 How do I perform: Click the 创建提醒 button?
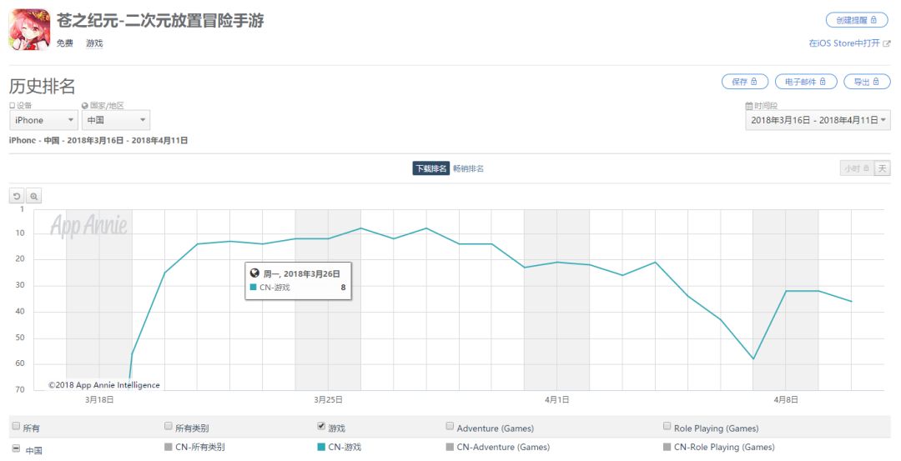click(857, 20)
